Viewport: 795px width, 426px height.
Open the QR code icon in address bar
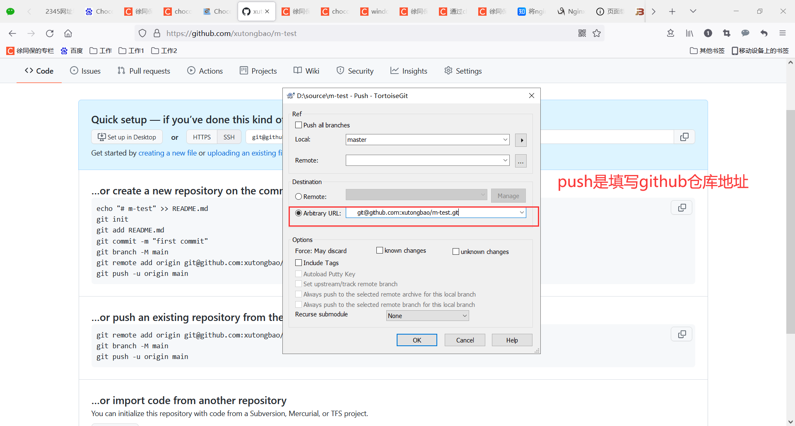[582, 34]
